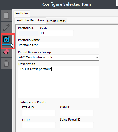Image resolution: width=118 pixels, height=132 pixels.
Task: Switch to the Credit Limits tab
Action: 56,21
